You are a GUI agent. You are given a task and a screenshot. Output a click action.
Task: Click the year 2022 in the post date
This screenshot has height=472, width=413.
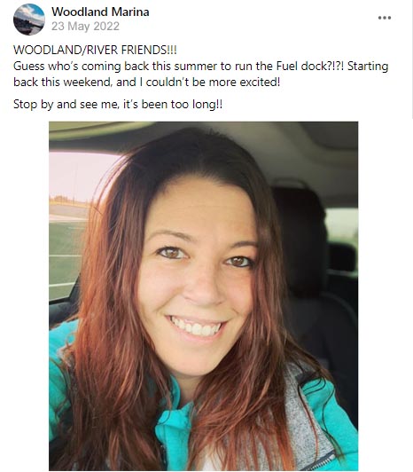click(106, 27)
